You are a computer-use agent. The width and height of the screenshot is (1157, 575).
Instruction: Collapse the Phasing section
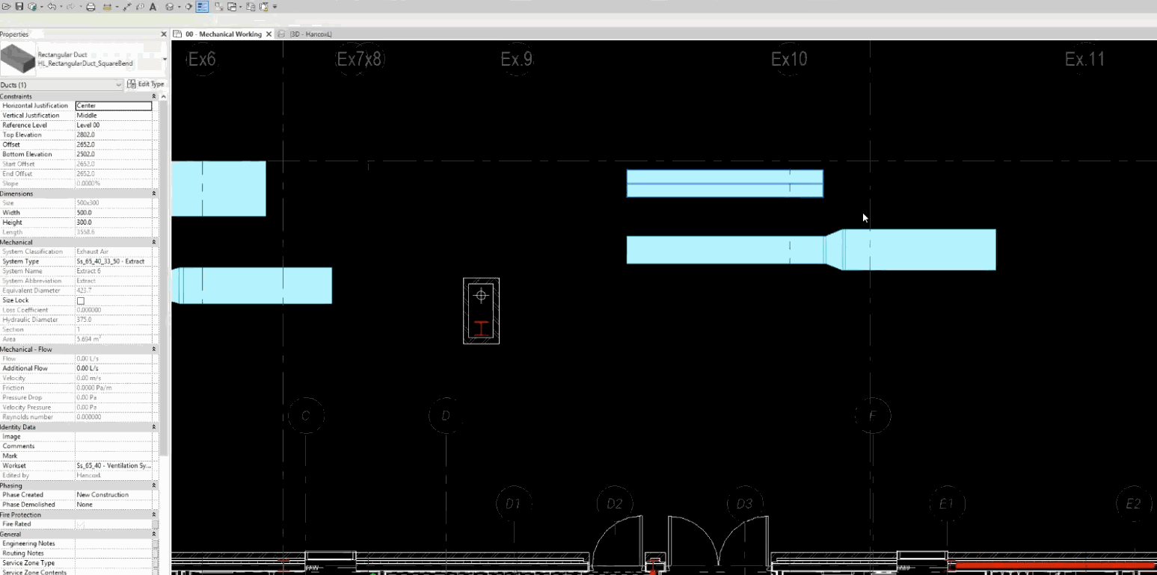[154, 485]
